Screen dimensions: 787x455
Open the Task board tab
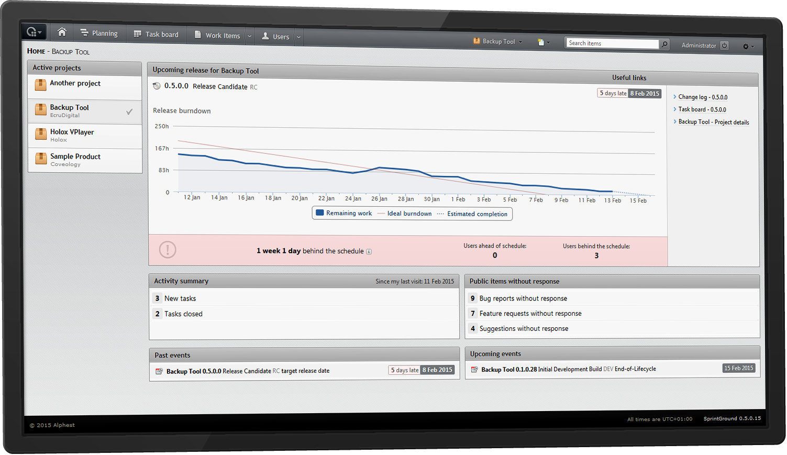tap(156, 35)
